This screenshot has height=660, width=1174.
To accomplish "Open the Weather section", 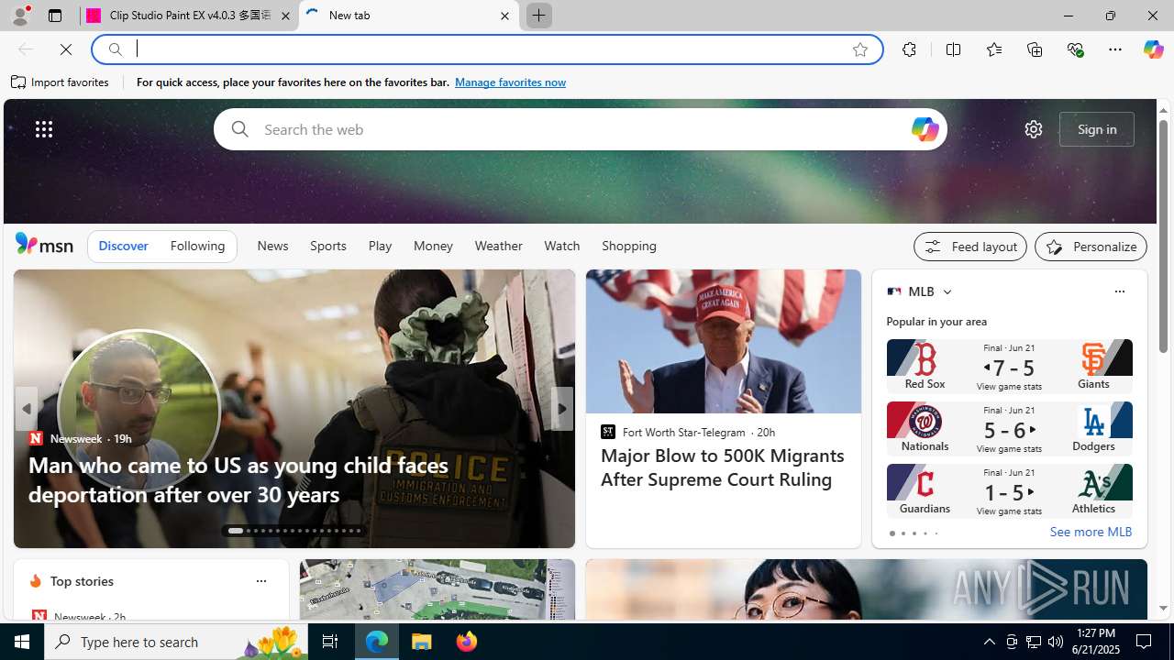I will pos(498,246).
